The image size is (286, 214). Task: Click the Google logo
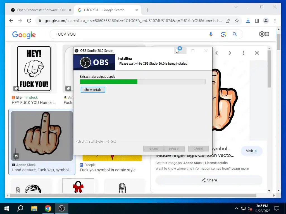point(24,35)
